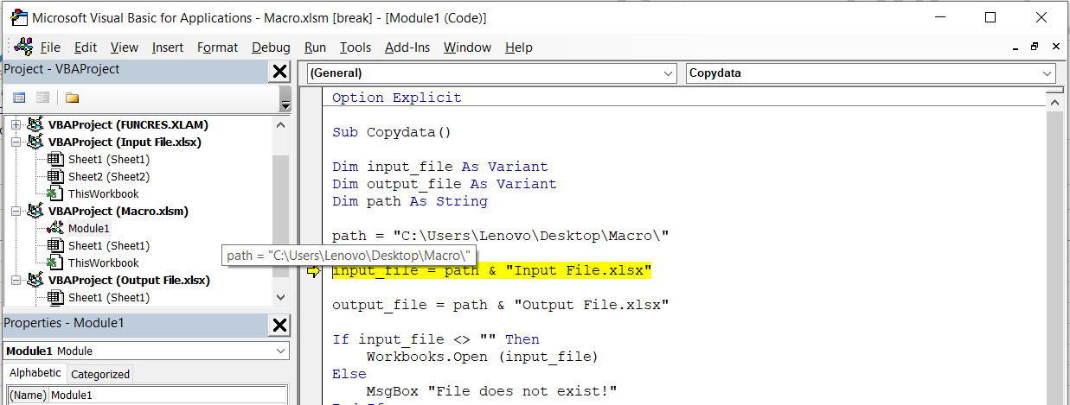Viewport: 1070px width, 405px height.
Task: Click the (Name) Module1 property field
Action: (x=168, y=396)
